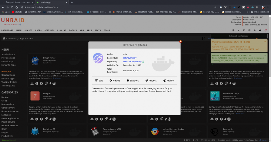
Task: Click the red info alert icon in header
Action: point(266,30)
